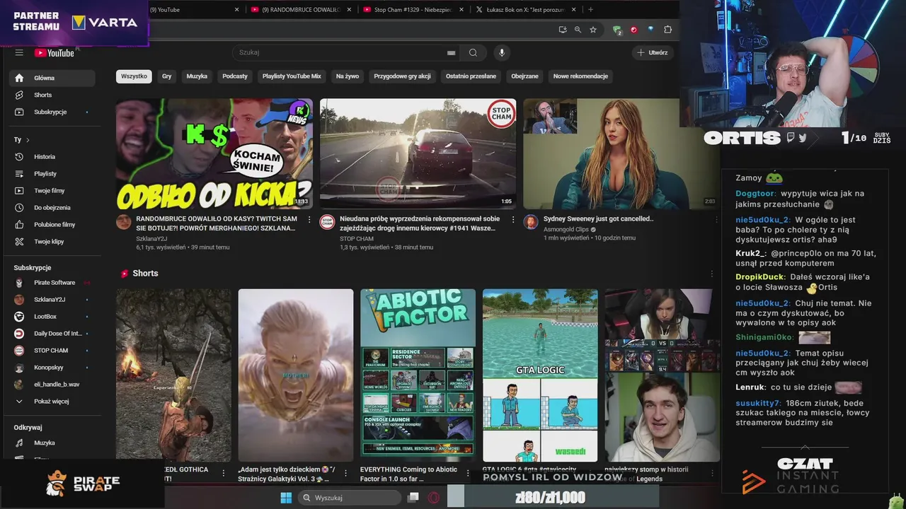Click the YouTube logo
Screen dimensions: 906x509
(54, 52)
